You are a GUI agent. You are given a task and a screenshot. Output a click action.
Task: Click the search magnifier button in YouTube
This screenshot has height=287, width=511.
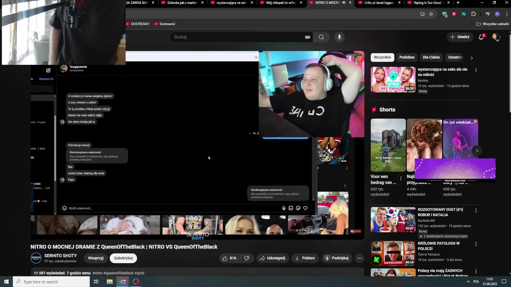pos(321,37)
